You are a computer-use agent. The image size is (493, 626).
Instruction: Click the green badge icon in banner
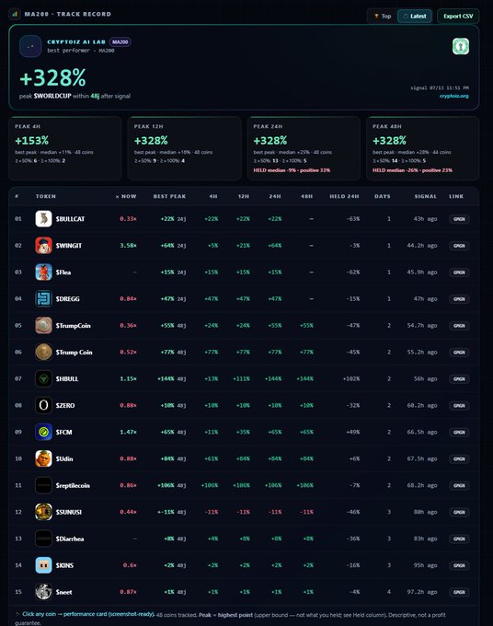tap(461, 46)
